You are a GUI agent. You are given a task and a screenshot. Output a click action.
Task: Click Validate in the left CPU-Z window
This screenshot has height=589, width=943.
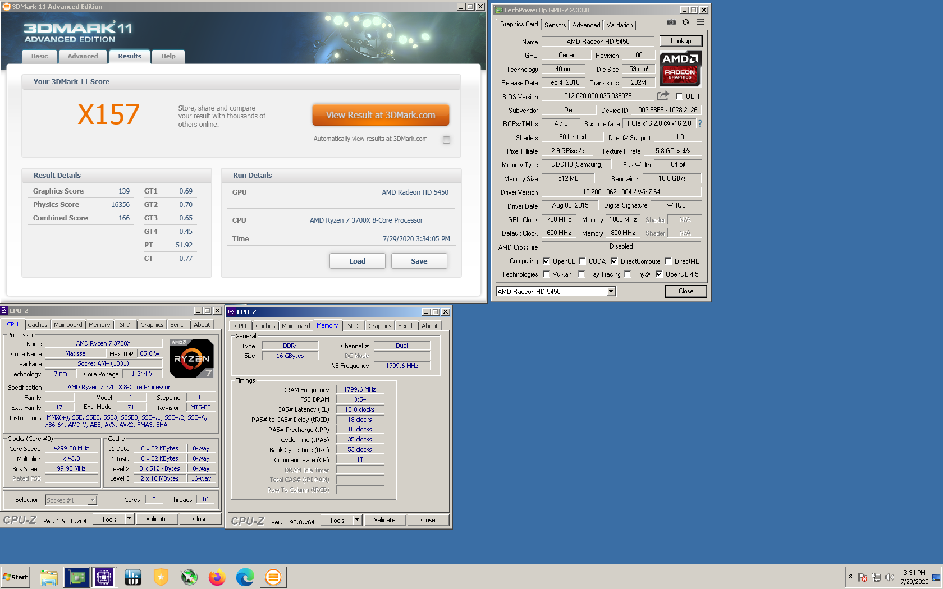coord(157,519)
